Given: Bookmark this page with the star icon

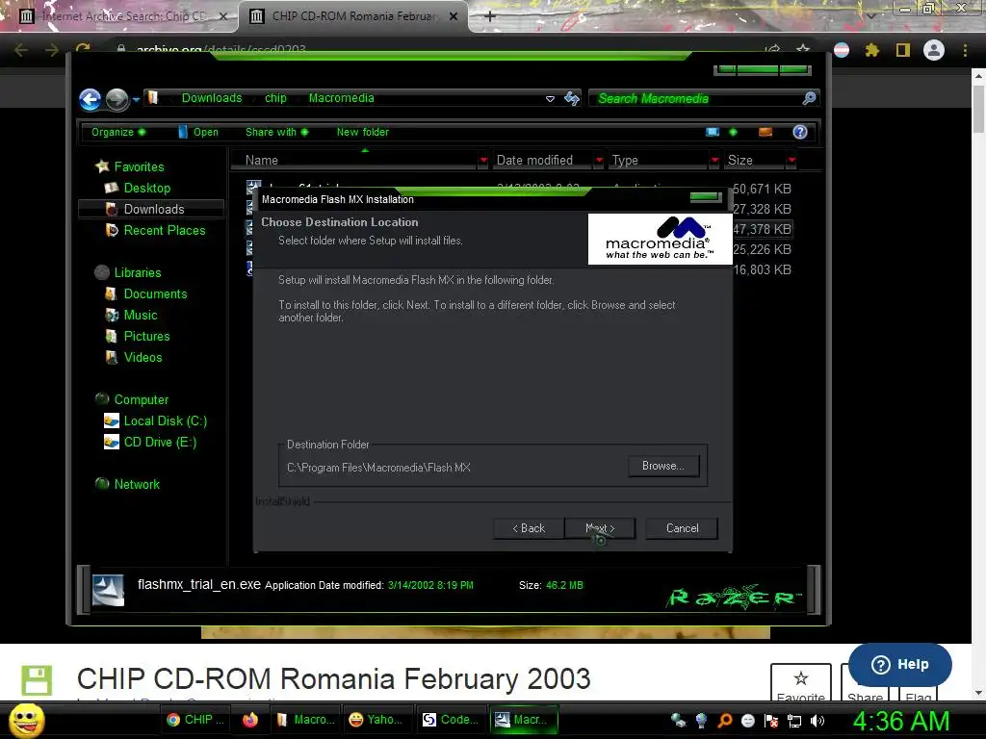Looking at the screenshot, I should [803, 50].
